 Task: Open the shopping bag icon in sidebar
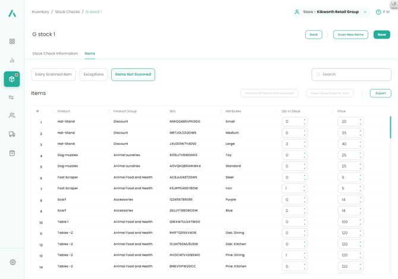click(x=12, y=153)
